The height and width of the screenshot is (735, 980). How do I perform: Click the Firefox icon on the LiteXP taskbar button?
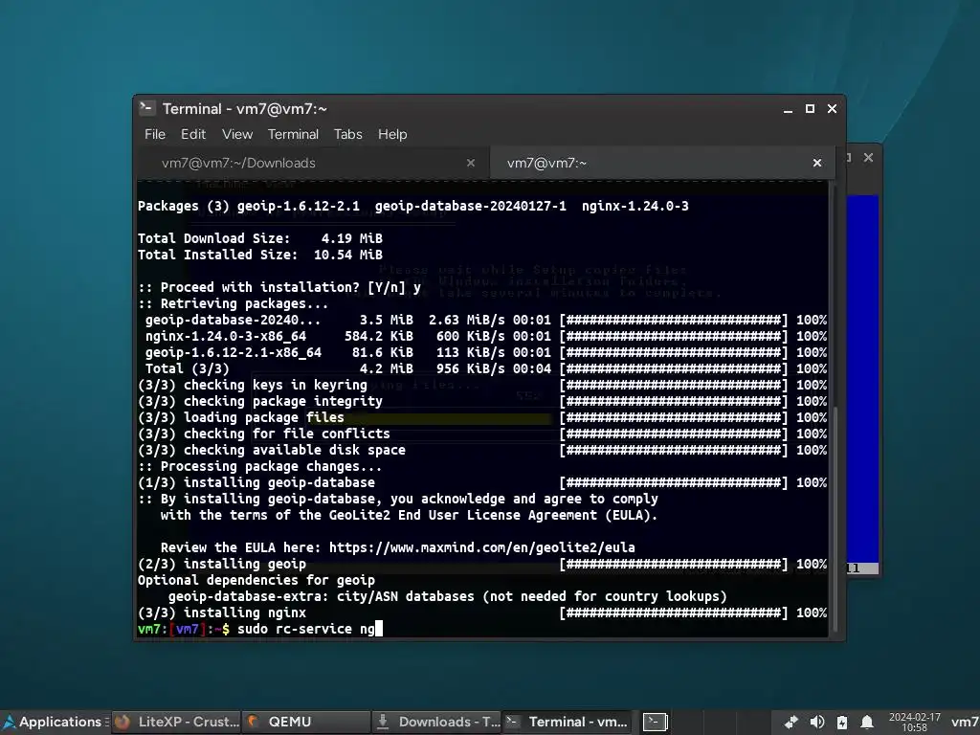point(122,722)
